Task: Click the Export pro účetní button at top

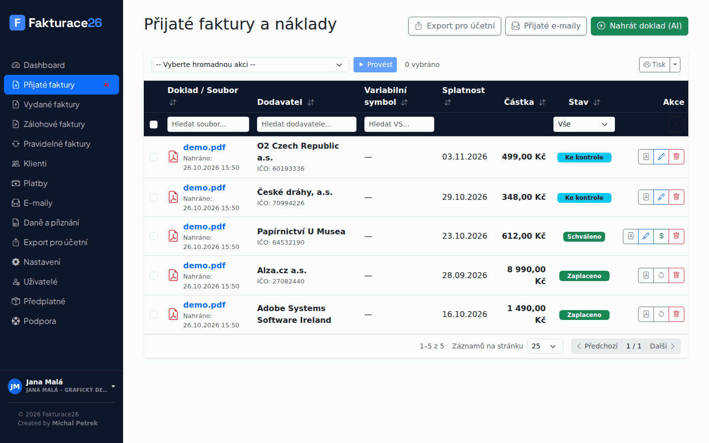Action: click(x=454, y=26)
